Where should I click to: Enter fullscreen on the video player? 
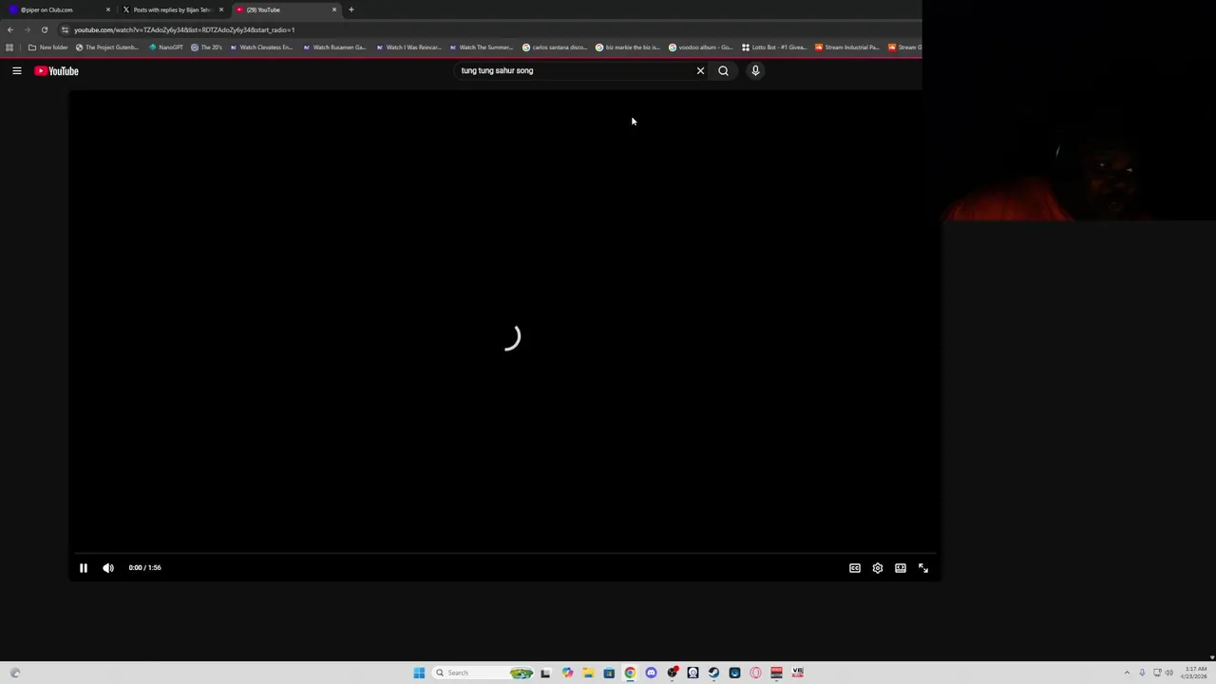coord(923,568)
